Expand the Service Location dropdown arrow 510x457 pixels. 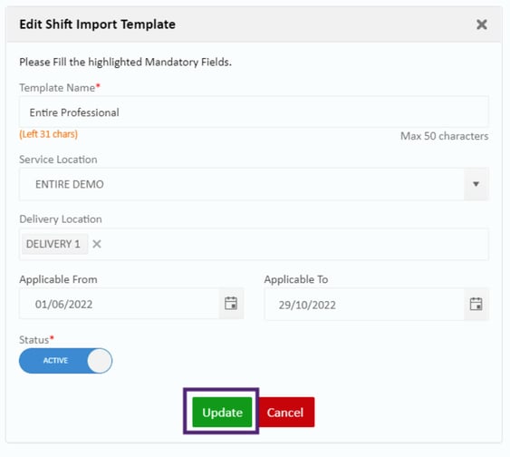point(476,184)
